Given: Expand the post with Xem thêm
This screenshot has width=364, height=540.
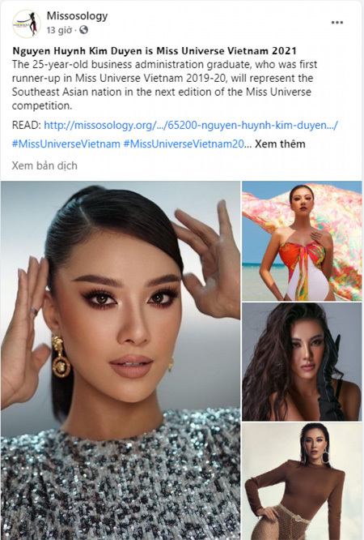Looking at the screenshot, I should click(280, 144).
